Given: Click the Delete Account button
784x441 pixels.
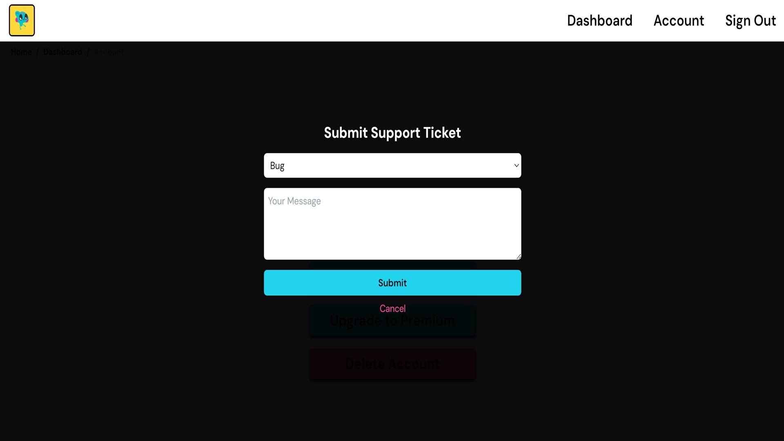Looking at the screenshot, I should pos(392,363).
